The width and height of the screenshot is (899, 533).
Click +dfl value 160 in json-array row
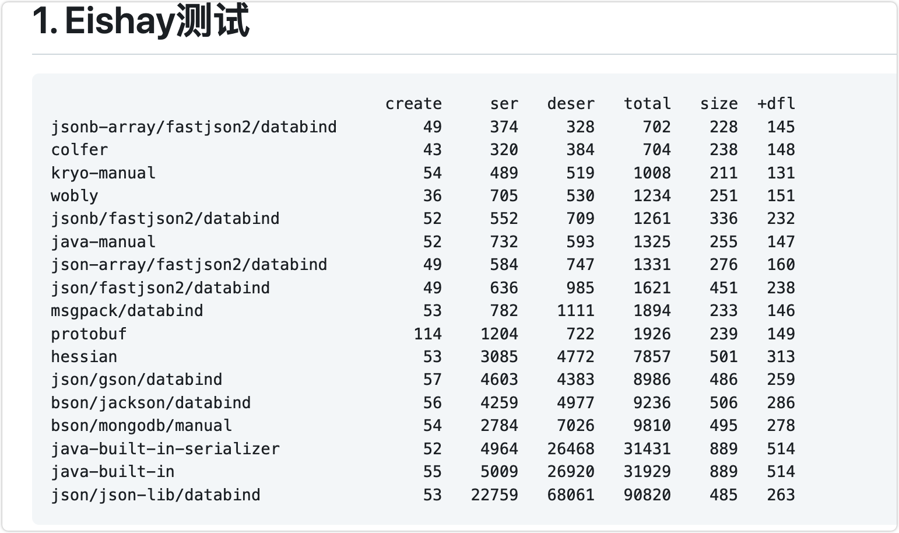point(781,265)
